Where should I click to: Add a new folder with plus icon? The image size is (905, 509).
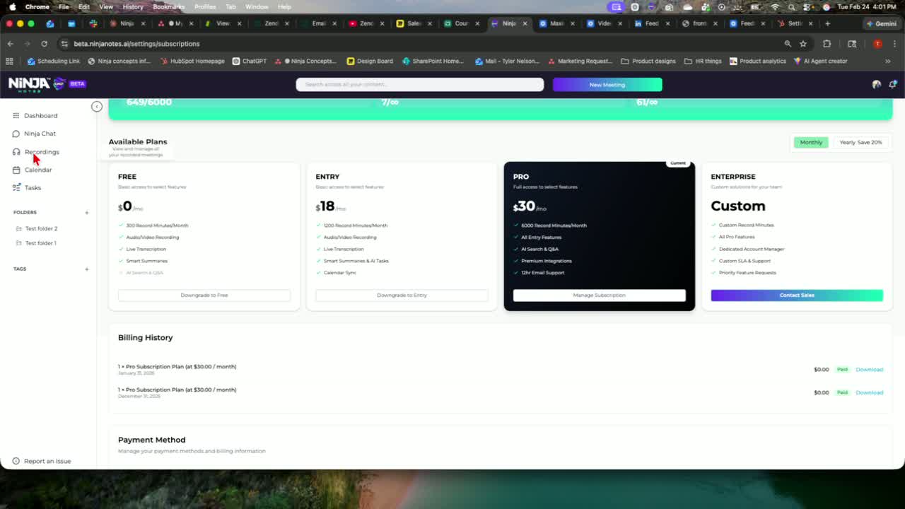tap(87, 212)
